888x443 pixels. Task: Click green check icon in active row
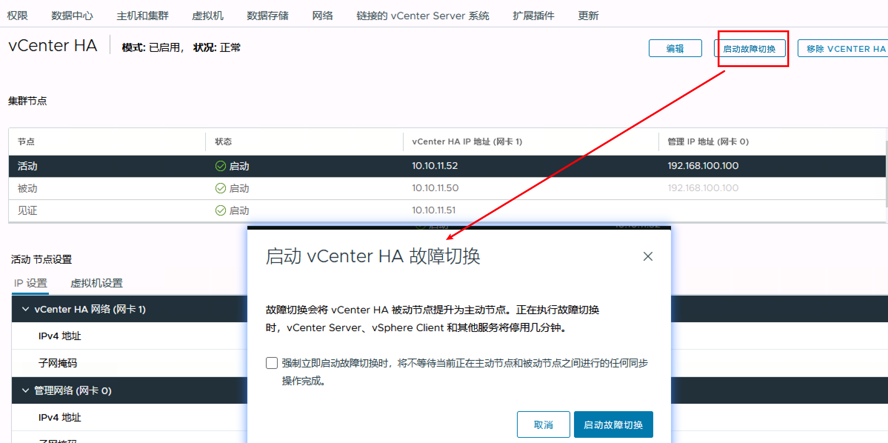tap(220, 166)
